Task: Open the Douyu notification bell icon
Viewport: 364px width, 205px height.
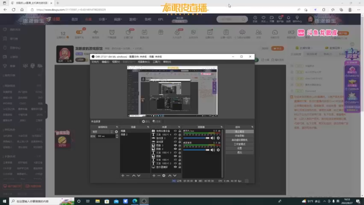Action: pos(288,19)
